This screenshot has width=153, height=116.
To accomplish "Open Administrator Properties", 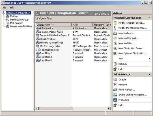I will (x=124, y=100).
